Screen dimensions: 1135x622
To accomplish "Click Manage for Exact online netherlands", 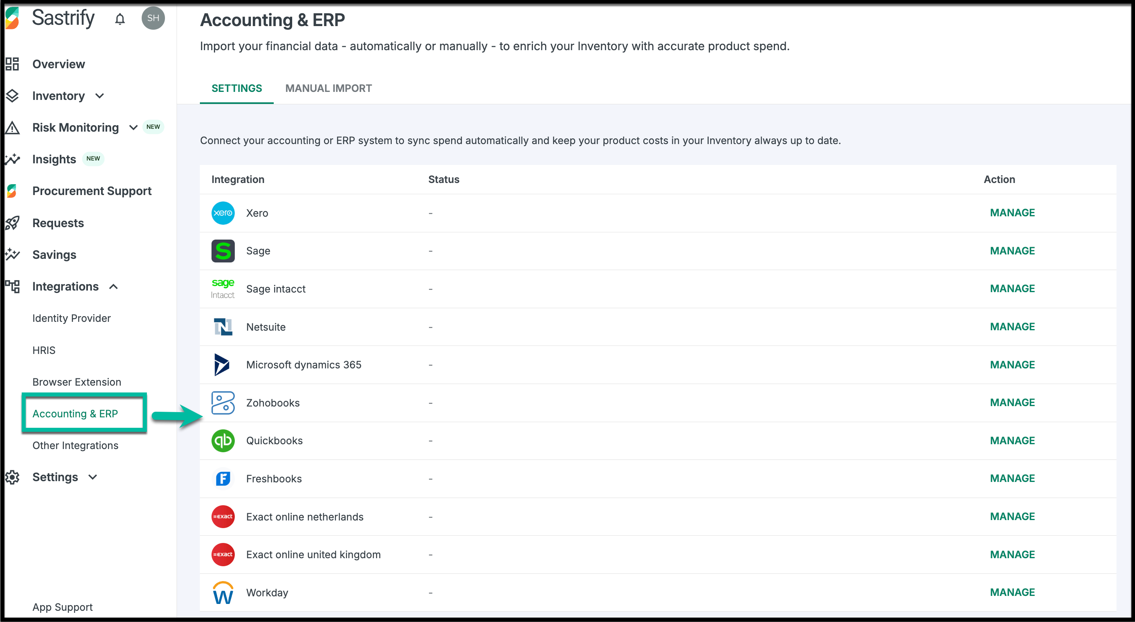I will [1012, 516].
